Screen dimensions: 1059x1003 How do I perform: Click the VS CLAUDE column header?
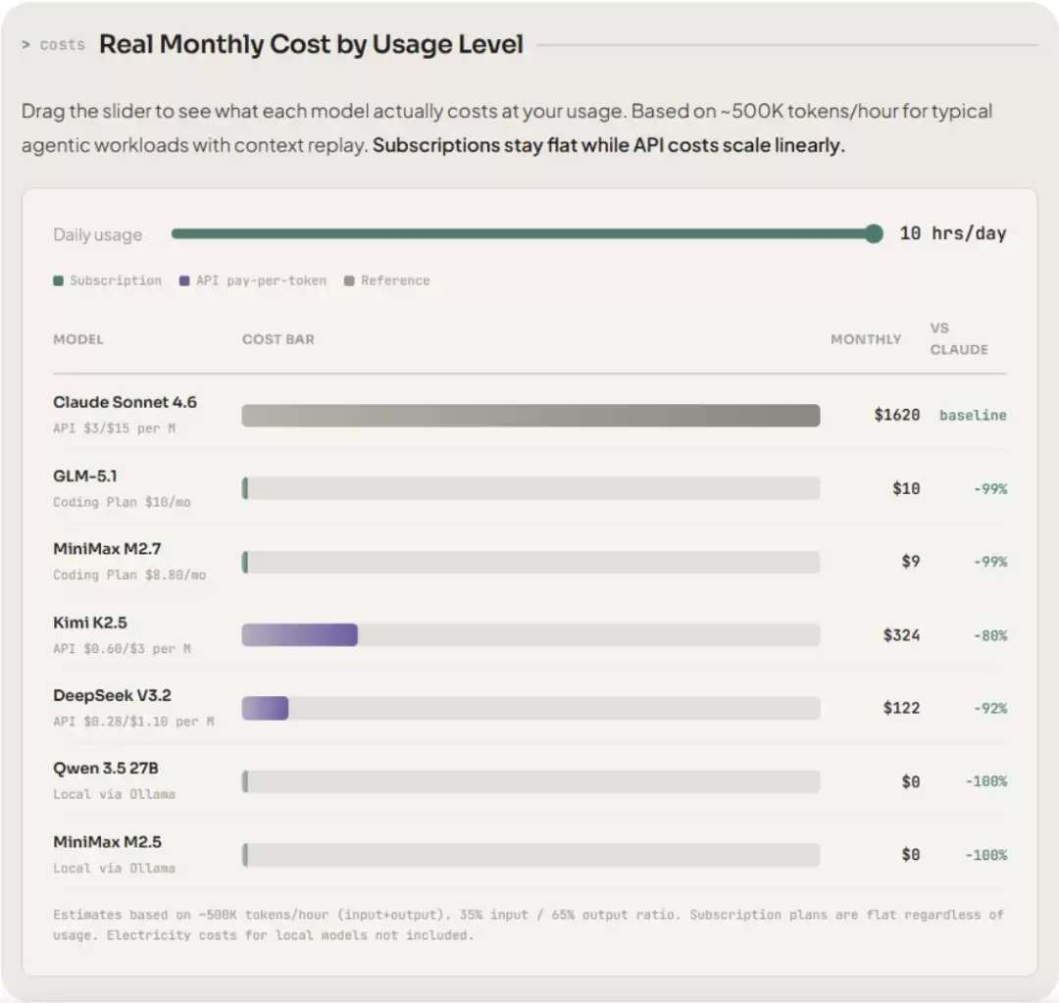(x=959, y=338)
